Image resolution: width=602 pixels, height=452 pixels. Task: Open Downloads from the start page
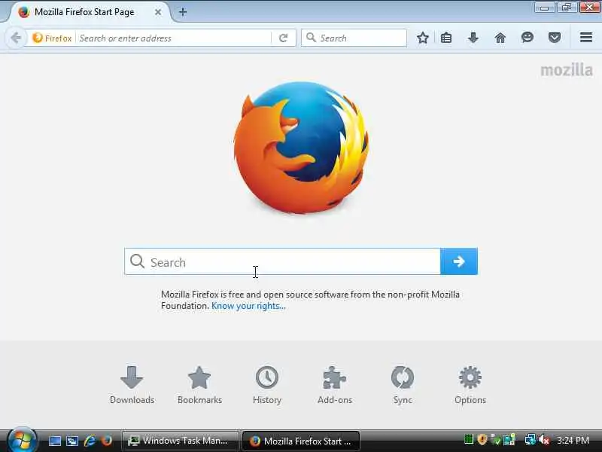[132, 385]
